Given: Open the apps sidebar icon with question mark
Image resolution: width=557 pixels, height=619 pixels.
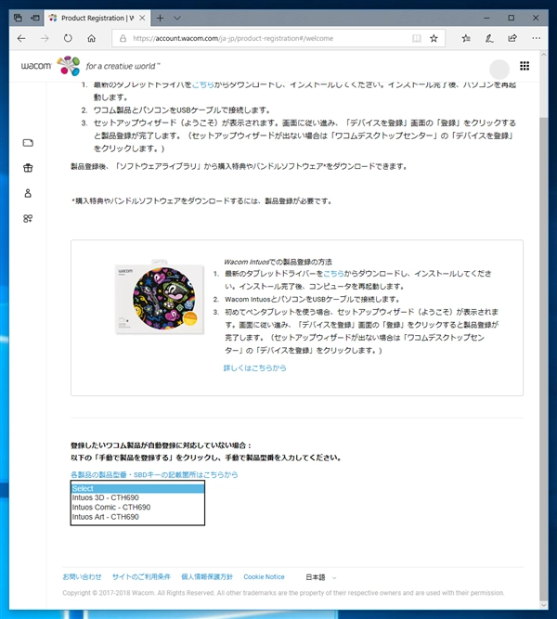Looking at the screenshot, I should click(x=28, y=218).
